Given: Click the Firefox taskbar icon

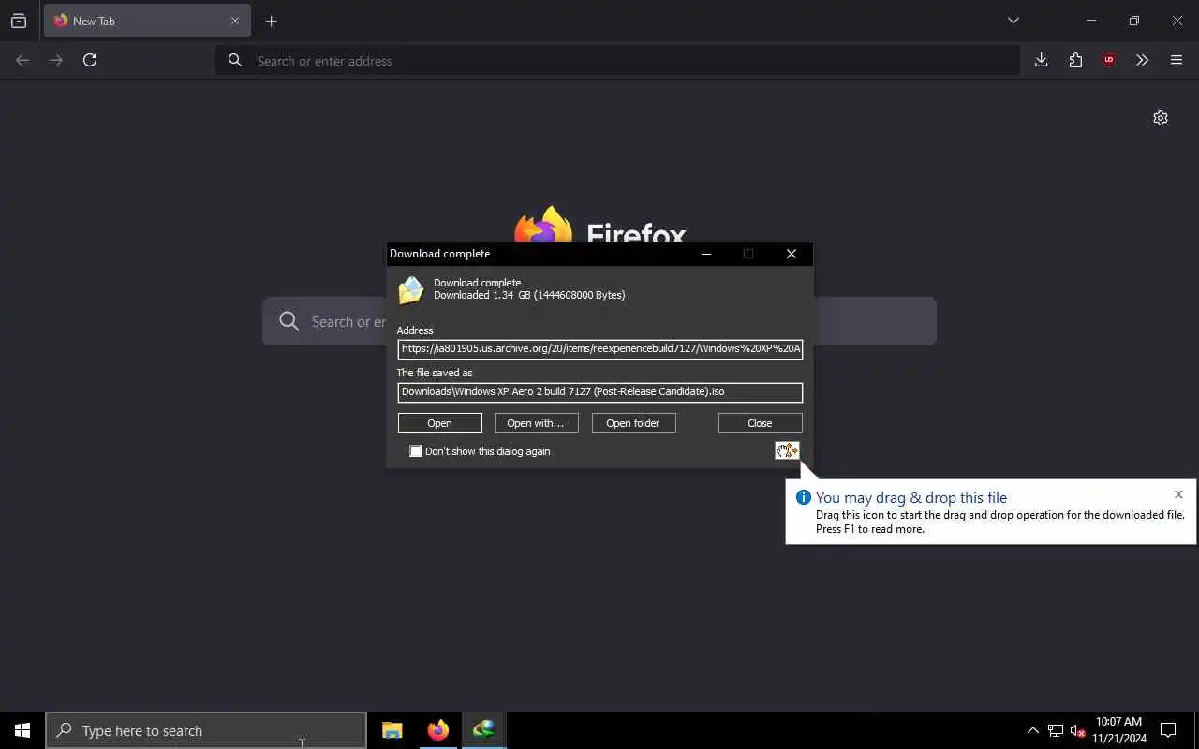Looking at the screenshot, I should pos(437,730).
